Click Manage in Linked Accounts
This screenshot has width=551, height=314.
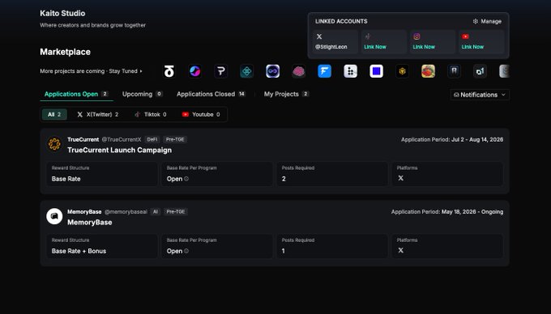(x=487, y=21)
